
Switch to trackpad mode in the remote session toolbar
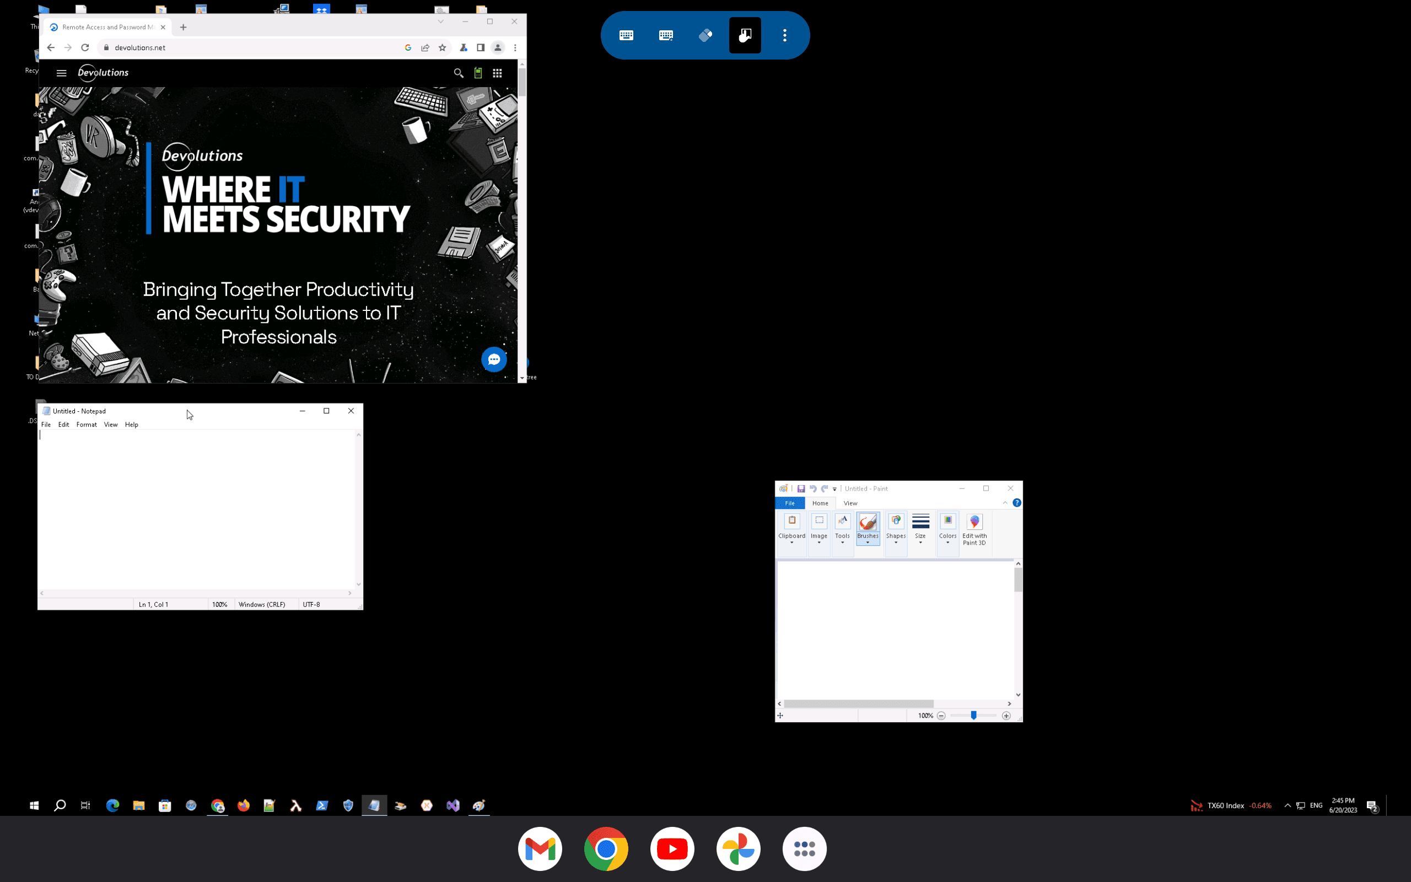point(705,35)
